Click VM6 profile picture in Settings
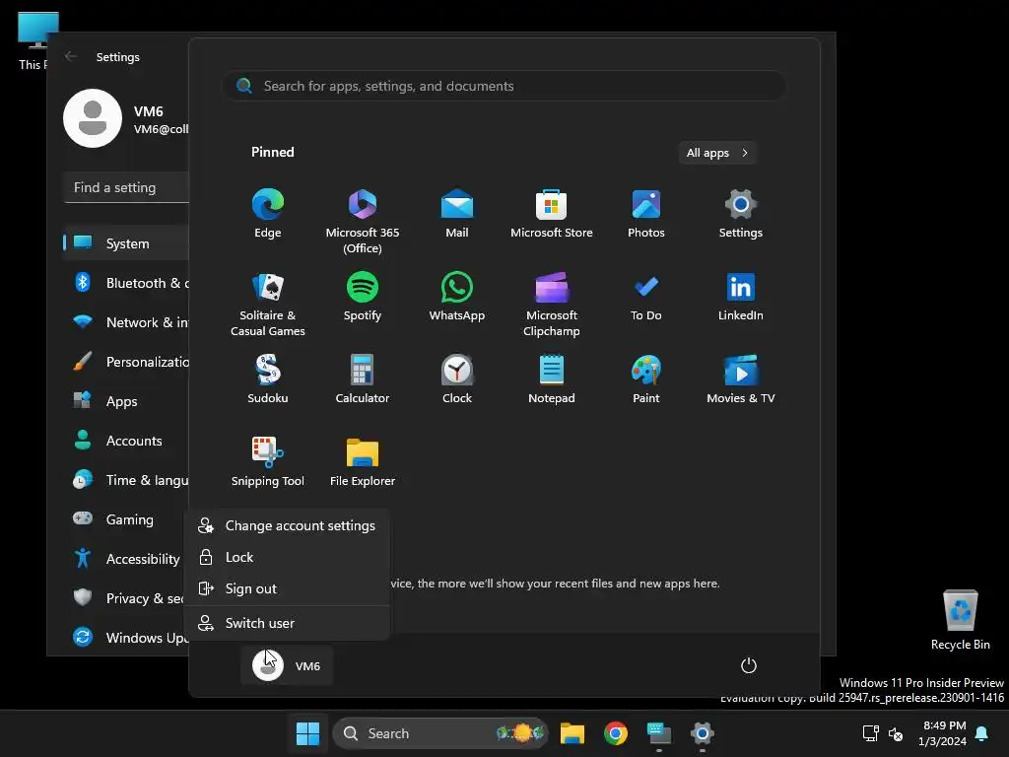 click(93, 118)
